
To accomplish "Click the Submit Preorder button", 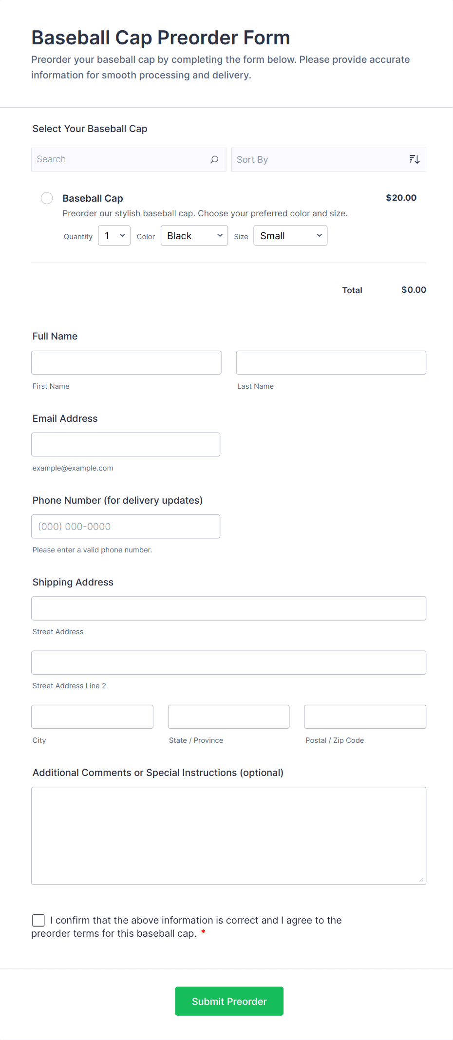I will [229, 1001].
